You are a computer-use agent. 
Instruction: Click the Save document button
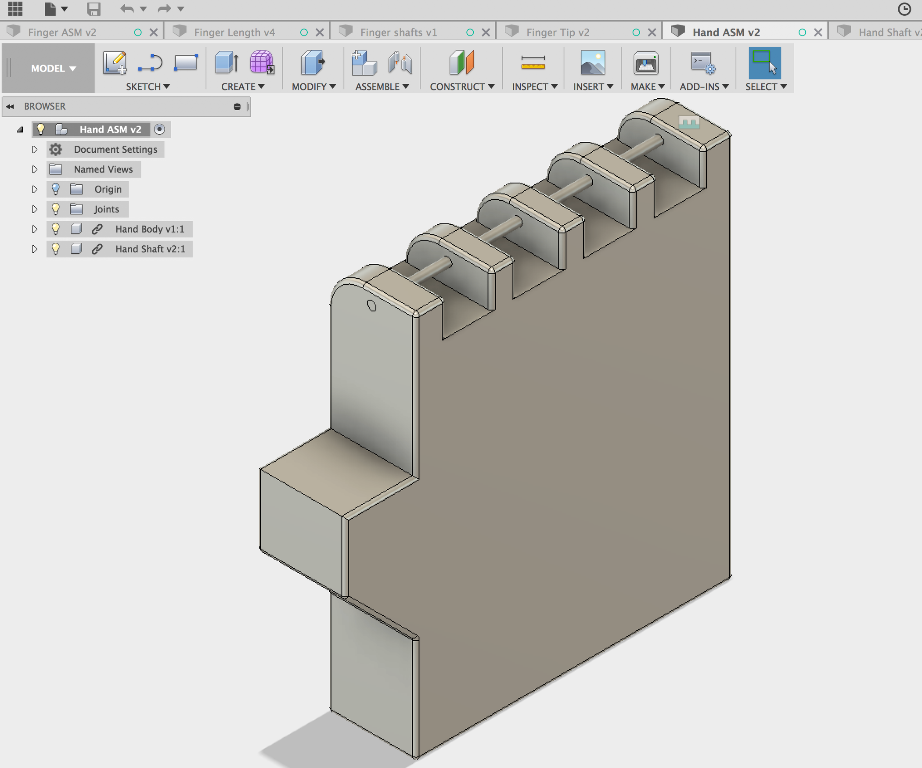click(94, 9)
